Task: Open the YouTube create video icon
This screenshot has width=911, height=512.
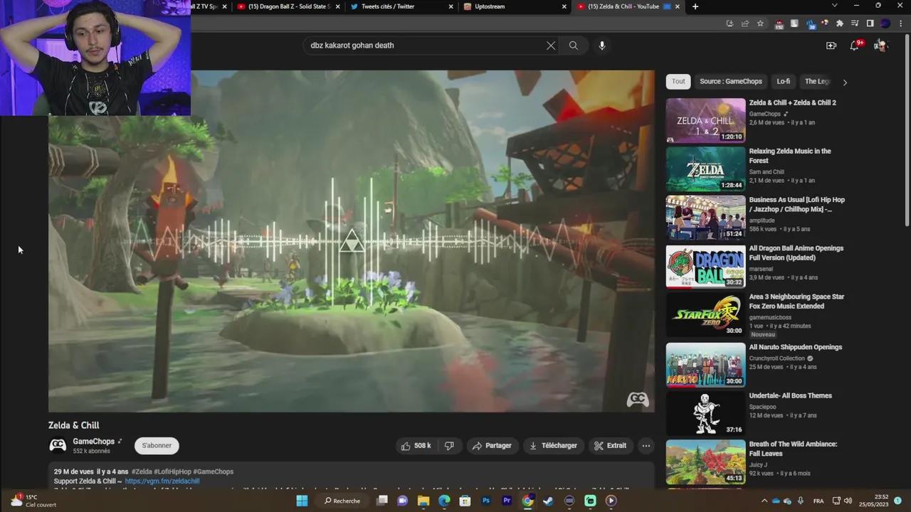Action: pos(831,46)
